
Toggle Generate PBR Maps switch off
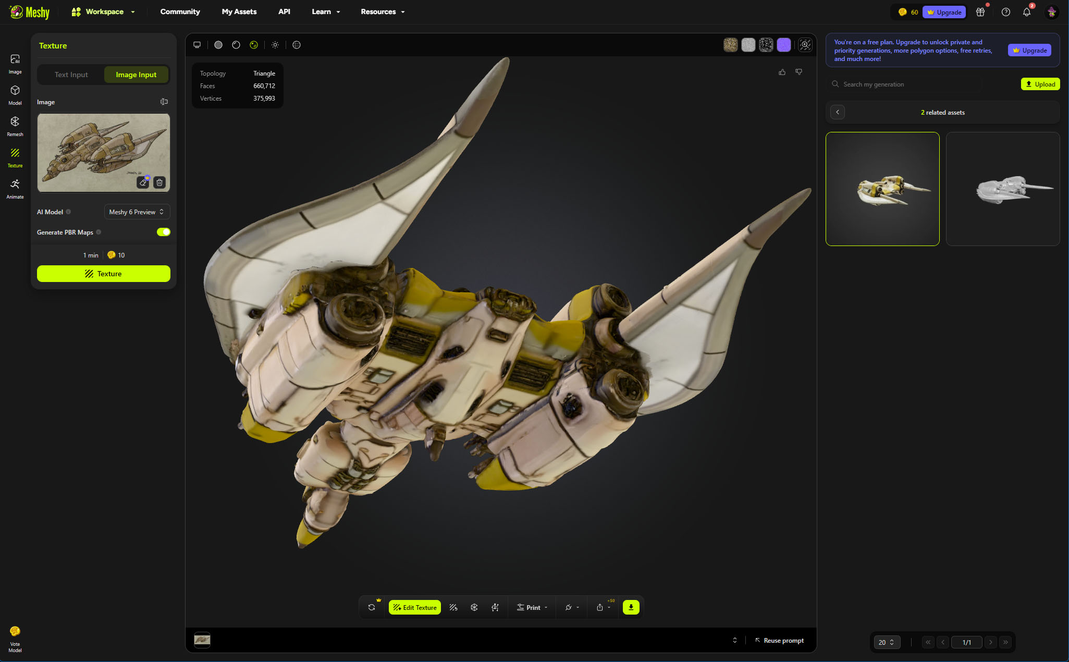tap(164, 232)
